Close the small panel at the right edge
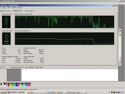 120,30
